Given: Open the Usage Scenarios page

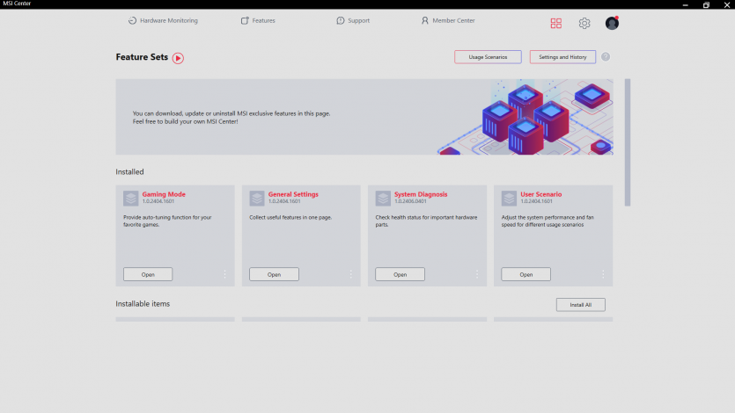Looking at the screenshot, I should coord(488,57).
